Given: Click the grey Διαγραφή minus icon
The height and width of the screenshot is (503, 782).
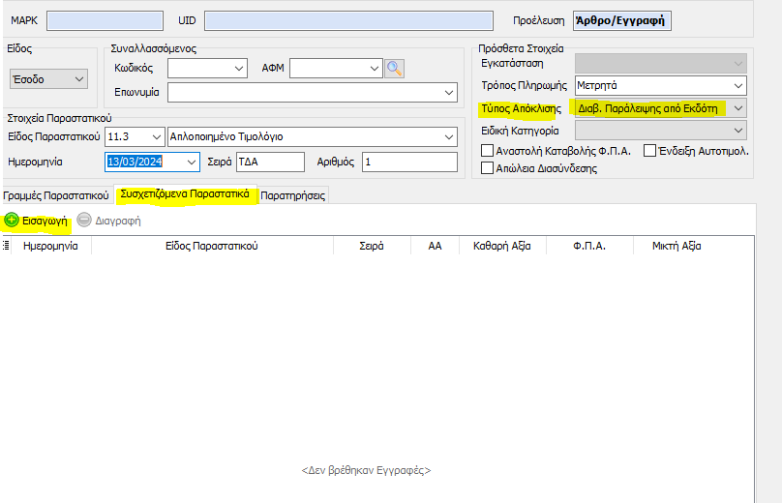Looking at the screenshot, I should pos(84,221).
